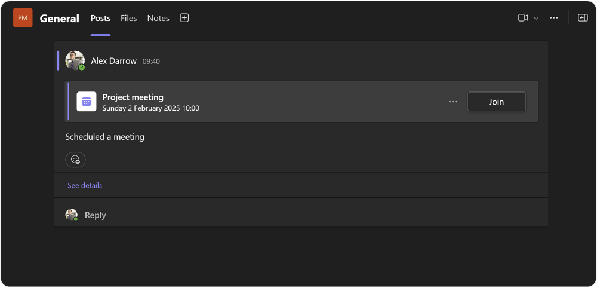Click the Reply field to respond
Image resolution: width=597 pixels, height=291 pixels.
point(301,215)
